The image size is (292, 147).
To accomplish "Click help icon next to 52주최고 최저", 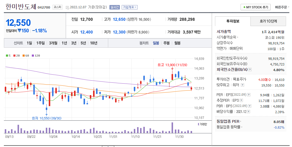I will click(242, 85).
